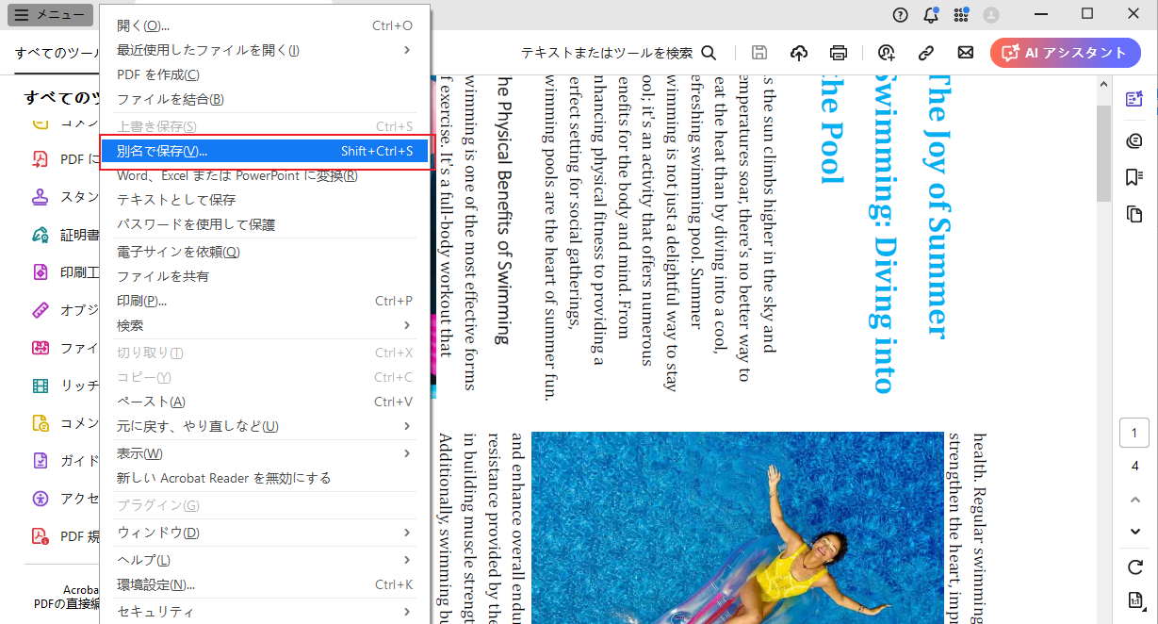Image resolution: width=1158 pixels, height=624 pixels.
Task: Click the search magnifier icon
Action: click(709, 53)
